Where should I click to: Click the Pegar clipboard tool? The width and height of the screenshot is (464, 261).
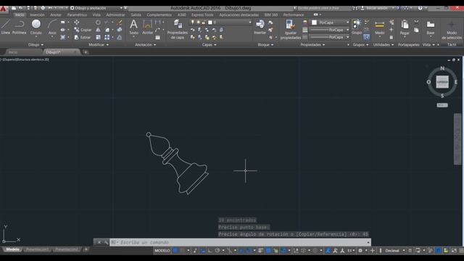(x=405, y=28)
